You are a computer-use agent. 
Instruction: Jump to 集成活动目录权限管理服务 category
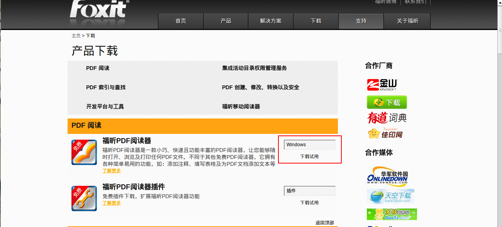click(x=254, y=68)
